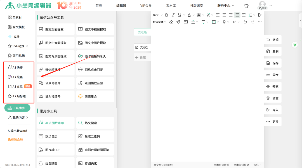Click the insert image toolbar icon

point(186,22)
